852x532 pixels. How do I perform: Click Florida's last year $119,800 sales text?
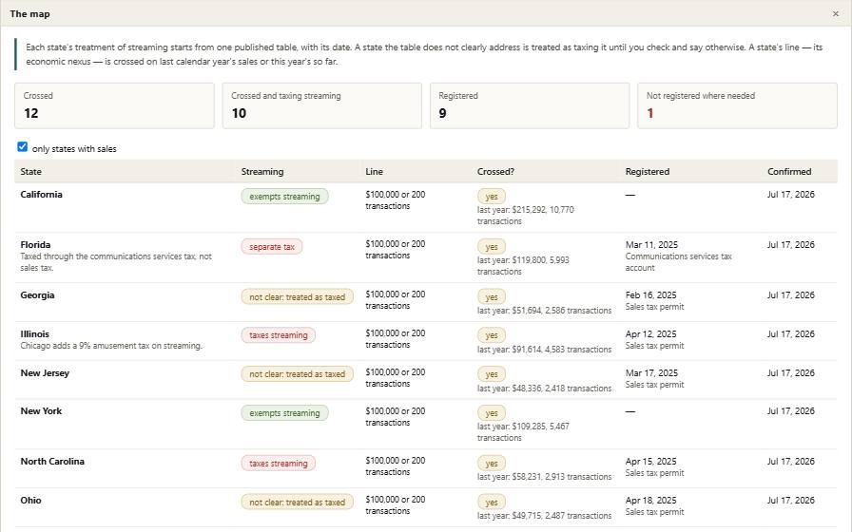[x=523, y=265]
